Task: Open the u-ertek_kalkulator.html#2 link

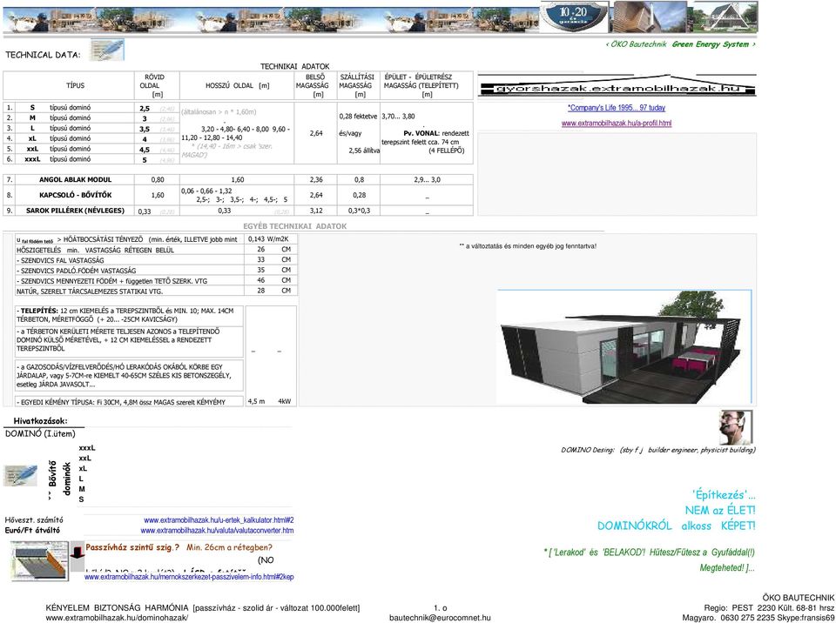Action: [219, 520]
